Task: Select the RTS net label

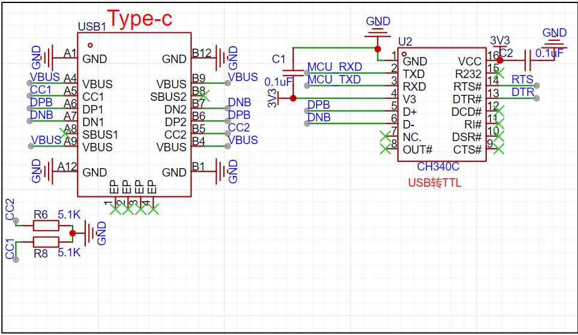Action: (x=522, y=79)
